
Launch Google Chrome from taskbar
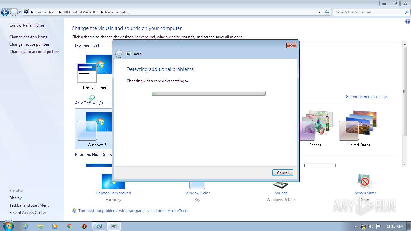pos(70,226)
